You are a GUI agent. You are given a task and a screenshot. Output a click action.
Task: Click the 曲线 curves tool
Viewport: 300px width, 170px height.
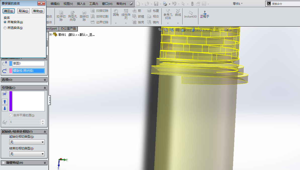(x=178, y=13)
